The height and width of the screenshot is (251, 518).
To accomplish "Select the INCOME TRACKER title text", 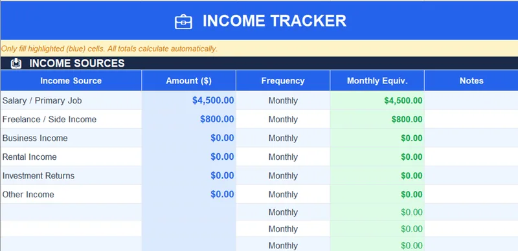I will click(274, 21).
